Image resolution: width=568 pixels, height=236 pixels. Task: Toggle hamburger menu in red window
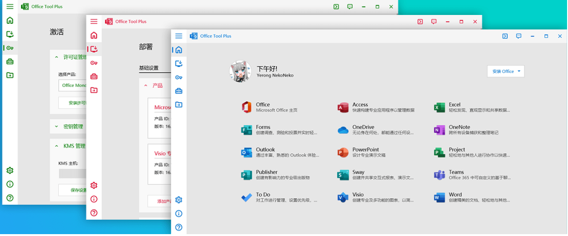pyautogui.click(x=94, y=21)
